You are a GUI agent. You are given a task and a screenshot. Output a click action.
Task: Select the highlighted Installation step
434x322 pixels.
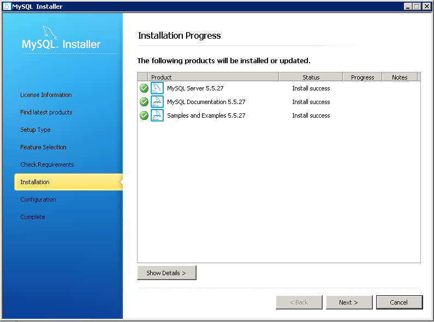[68, 182]
